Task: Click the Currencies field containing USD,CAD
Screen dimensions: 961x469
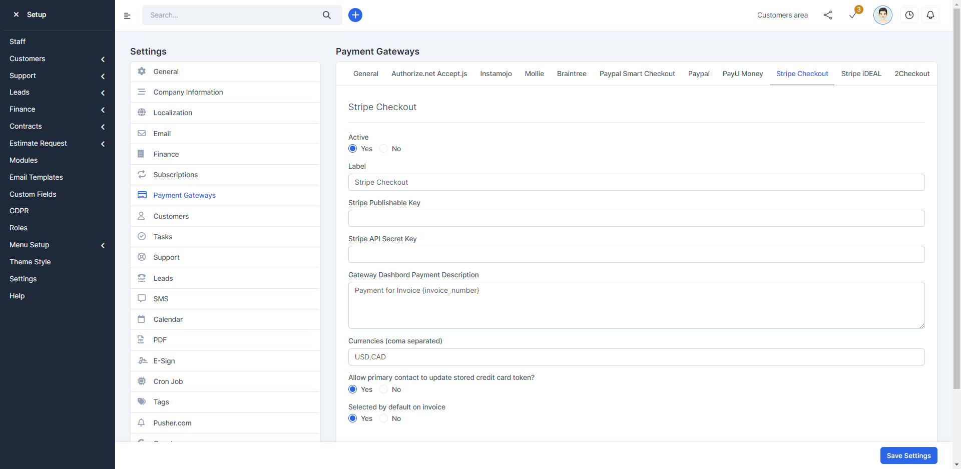Action: point(636,357)
